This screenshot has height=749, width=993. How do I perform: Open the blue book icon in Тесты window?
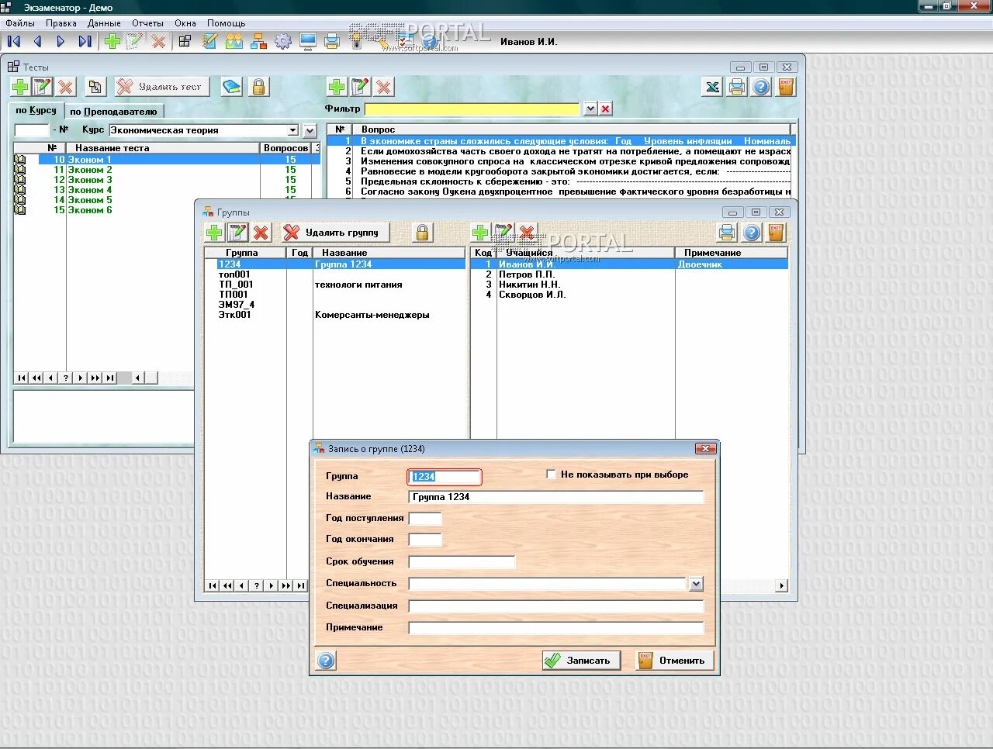[231, 87]
